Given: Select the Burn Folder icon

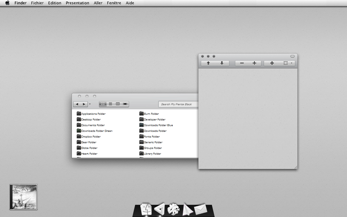Looking at the screenshot, I should (142, 114).
